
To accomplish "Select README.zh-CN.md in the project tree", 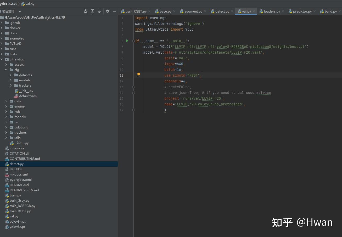I will (x=24, y=190).
